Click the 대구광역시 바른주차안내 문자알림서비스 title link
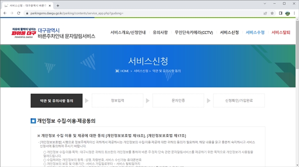Image resolution: width=299 pixels, height=167 pixels. pyautogui.click(x=66, y=33)
